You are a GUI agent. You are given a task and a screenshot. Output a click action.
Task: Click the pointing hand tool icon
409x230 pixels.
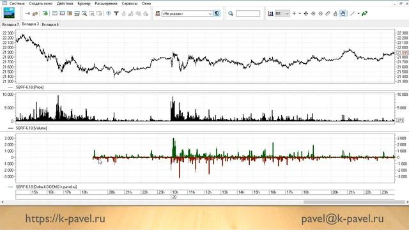click(336, 13)
